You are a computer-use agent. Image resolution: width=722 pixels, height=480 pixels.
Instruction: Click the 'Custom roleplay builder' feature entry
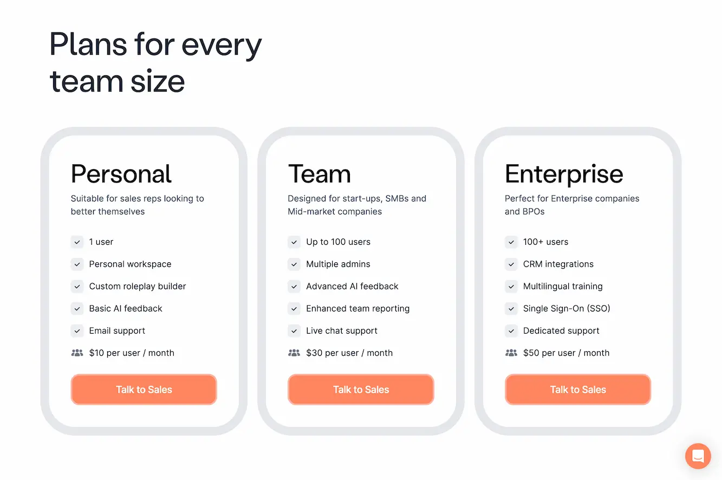point(138,286)
